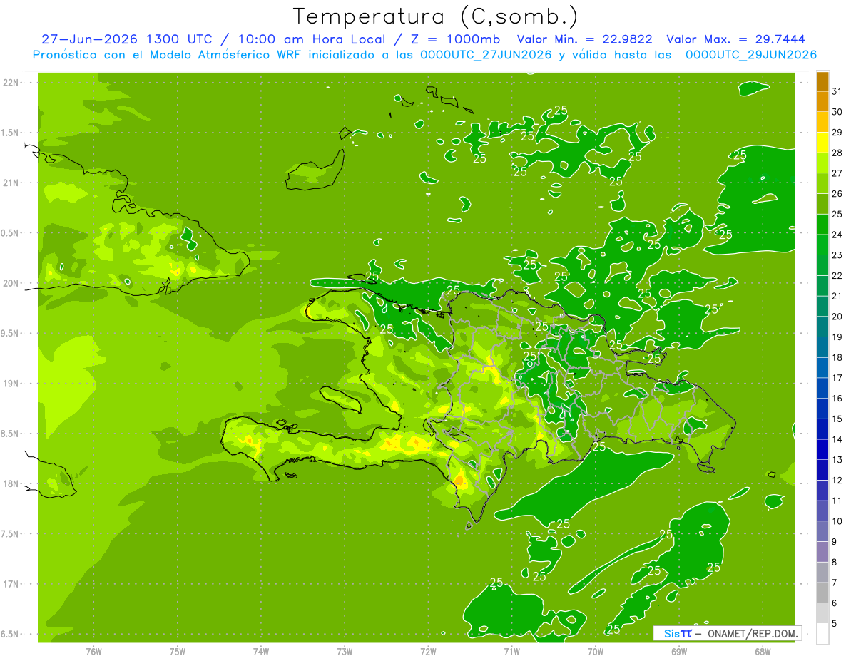Click the '76W' longitude axis label

pyautogui.click(x=93, y=651)
